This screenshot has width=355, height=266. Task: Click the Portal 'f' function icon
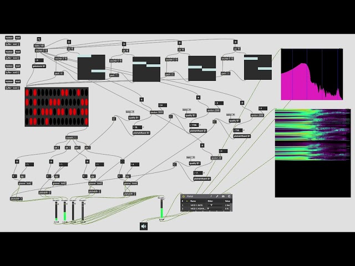[x=211, y=196]
